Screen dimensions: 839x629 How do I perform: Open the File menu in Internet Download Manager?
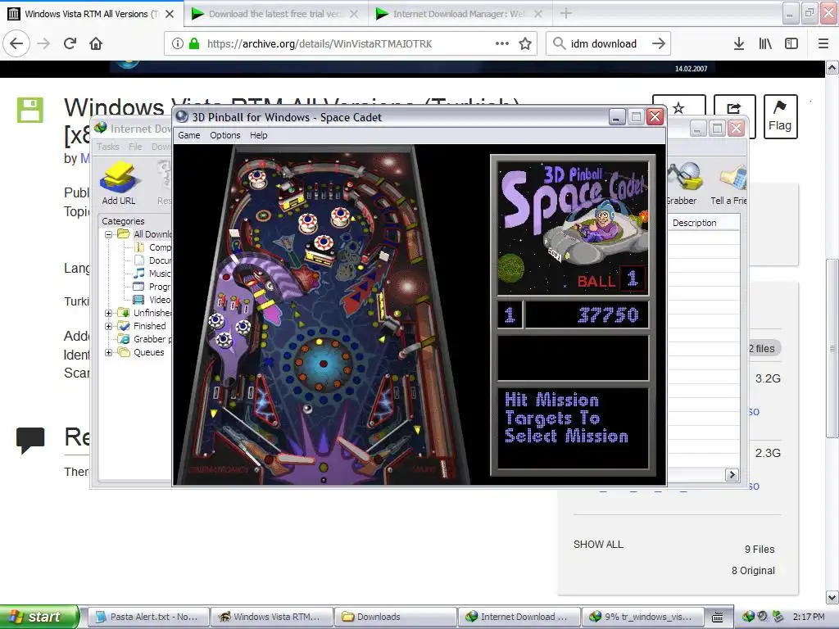click(x=135, y=147)
